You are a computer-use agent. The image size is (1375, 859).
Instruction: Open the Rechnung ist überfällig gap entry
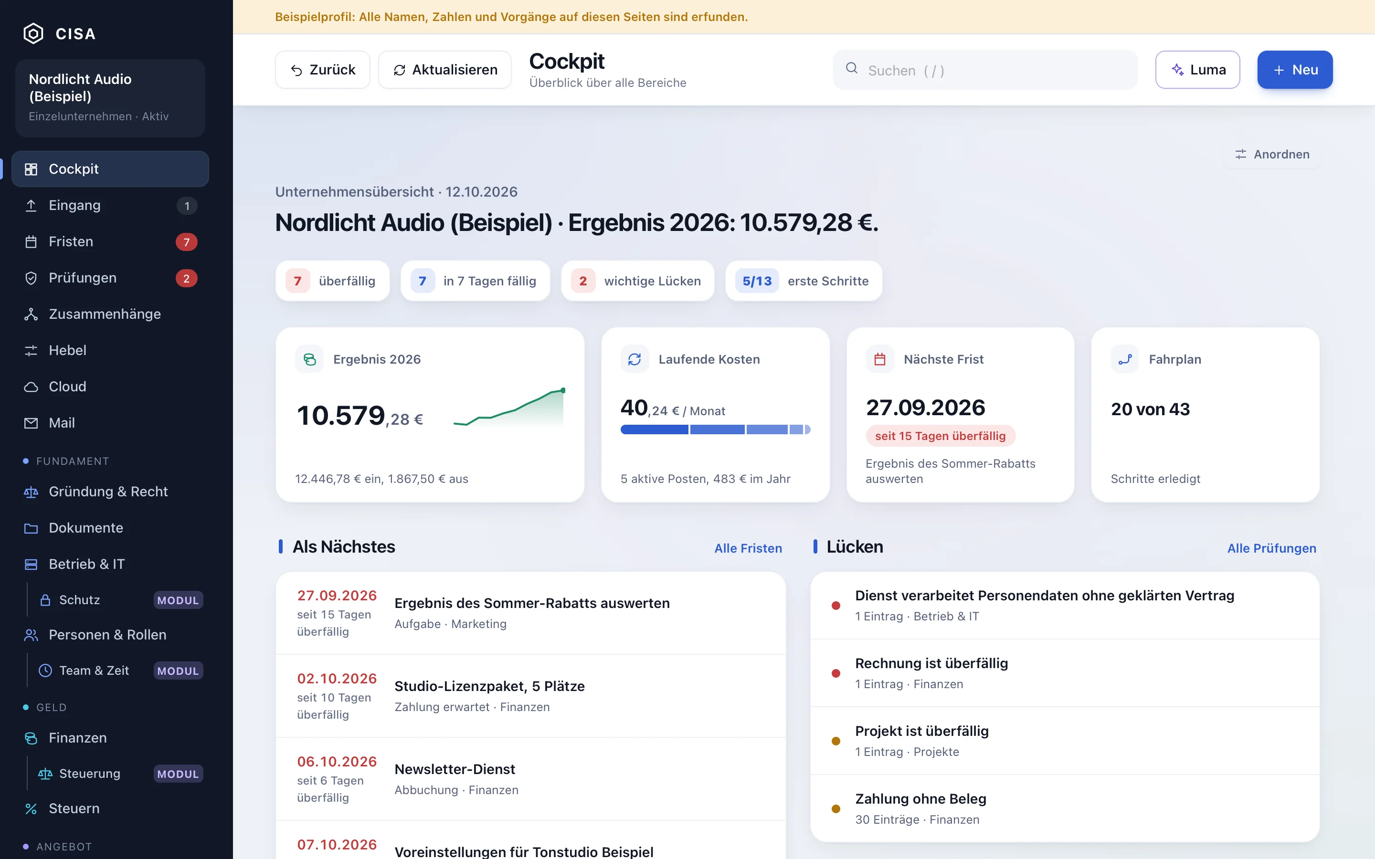pos(1065,673)
